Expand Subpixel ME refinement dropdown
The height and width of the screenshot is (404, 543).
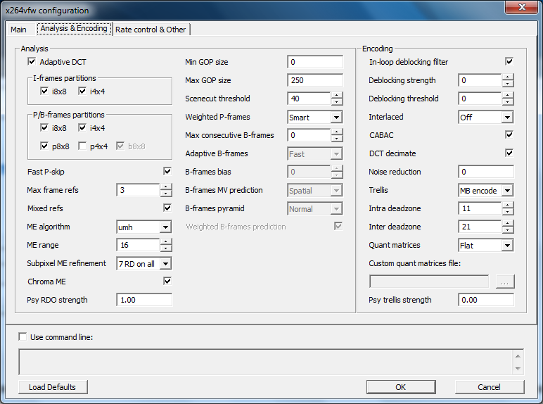pyautogui.click(x=165, y=264)
